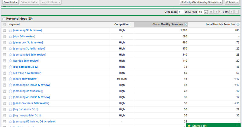This screenshot has height=127, width=242.
Task: Click help icon beside Global Monthly Searches
Action: 186,24
